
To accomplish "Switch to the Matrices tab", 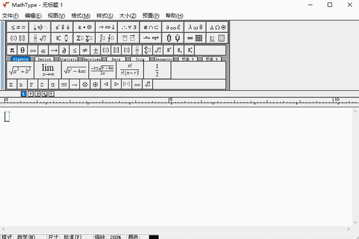I will [92, 59].
